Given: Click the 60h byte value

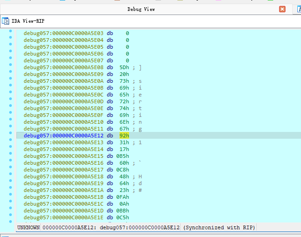Looking at the screenshot, I should (124, 163).
